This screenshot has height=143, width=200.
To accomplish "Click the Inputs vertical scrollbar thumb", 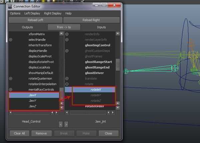I will tap(118, 65).
